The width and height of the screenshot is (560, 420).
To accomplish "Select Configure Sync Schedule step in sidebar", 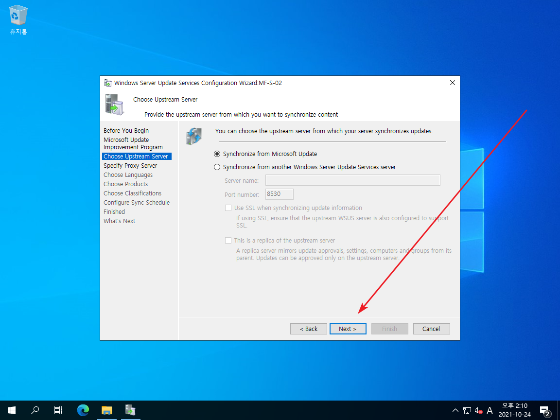I will point(137,203).
